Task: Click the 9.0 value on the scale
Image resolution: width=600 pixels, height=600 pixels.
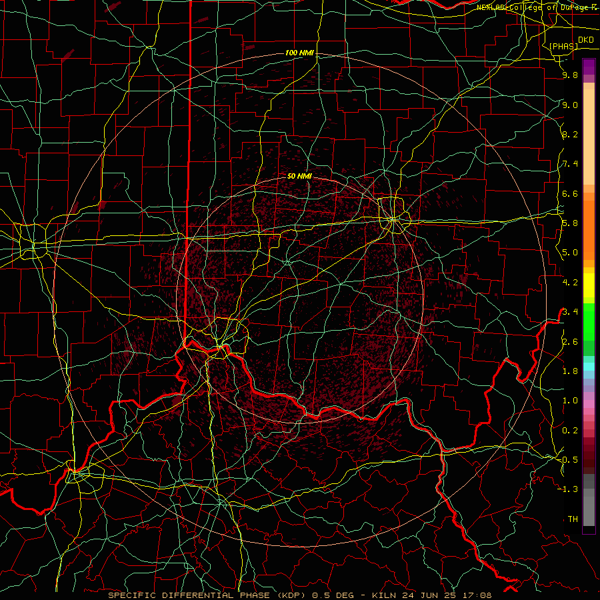Action: [x=570, y=105]
